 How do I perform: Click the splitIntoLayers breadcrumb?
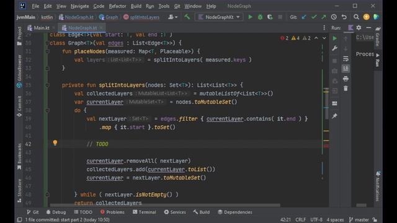click(141, 17)
